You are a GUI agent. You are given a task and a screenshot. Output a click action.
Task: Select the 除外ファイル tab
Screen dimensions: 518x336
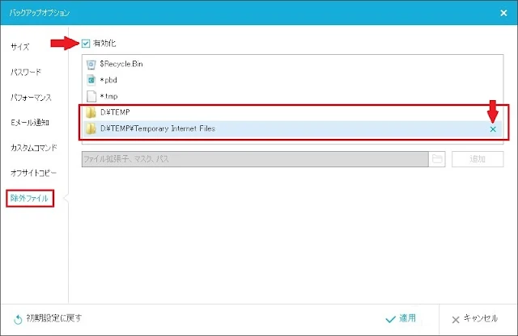point(30,198)
